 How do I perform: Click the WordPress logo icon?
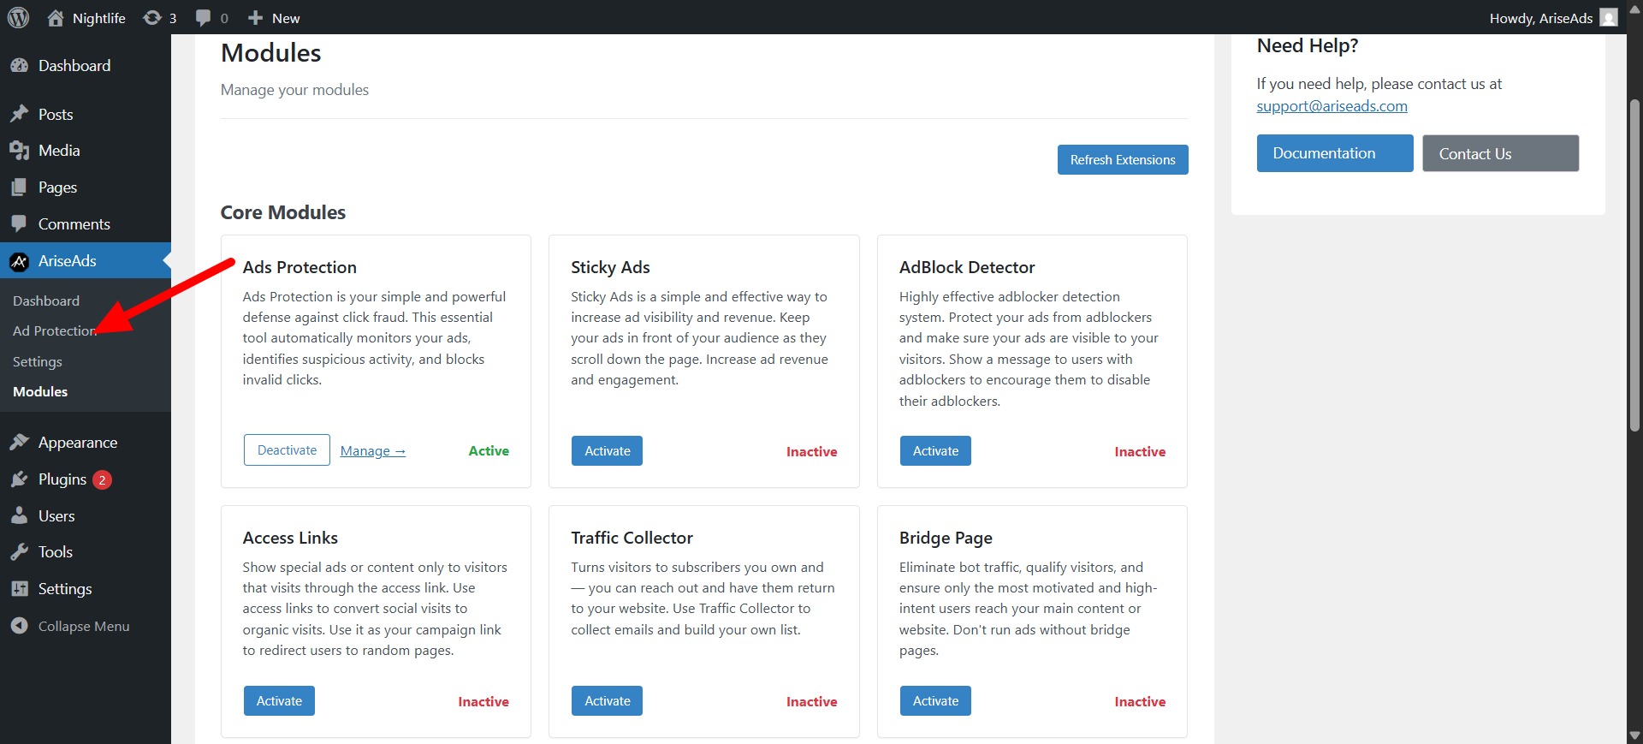(18, 17)
